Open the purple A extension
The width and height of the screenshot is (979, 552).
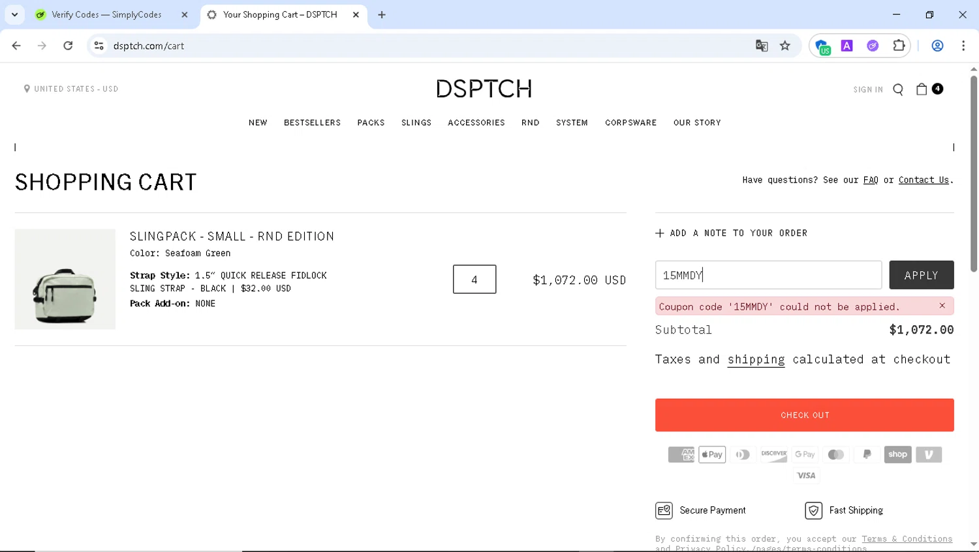pyautogui.click(x=847, y=46)
